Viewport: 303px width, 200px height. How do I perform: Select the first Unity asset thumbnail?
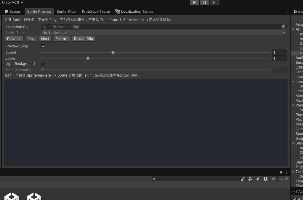[x=12, y=196]
